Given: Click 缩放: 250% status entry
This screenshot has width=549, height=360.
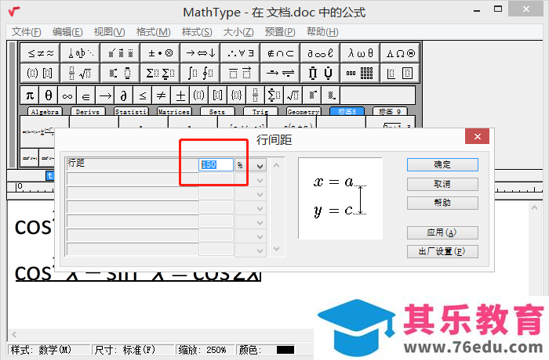Looking at the screenshot, I should click(202, 350).
